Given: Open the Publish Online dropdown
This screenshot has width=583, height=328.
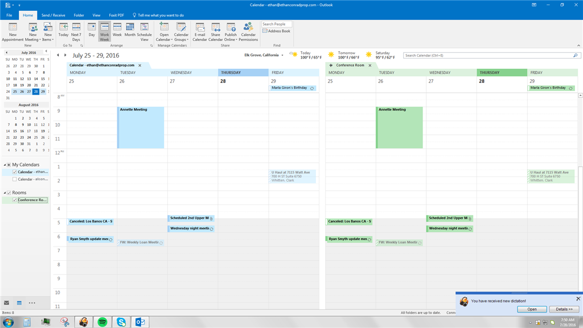Looking at the screenshot, I should 231,32.
